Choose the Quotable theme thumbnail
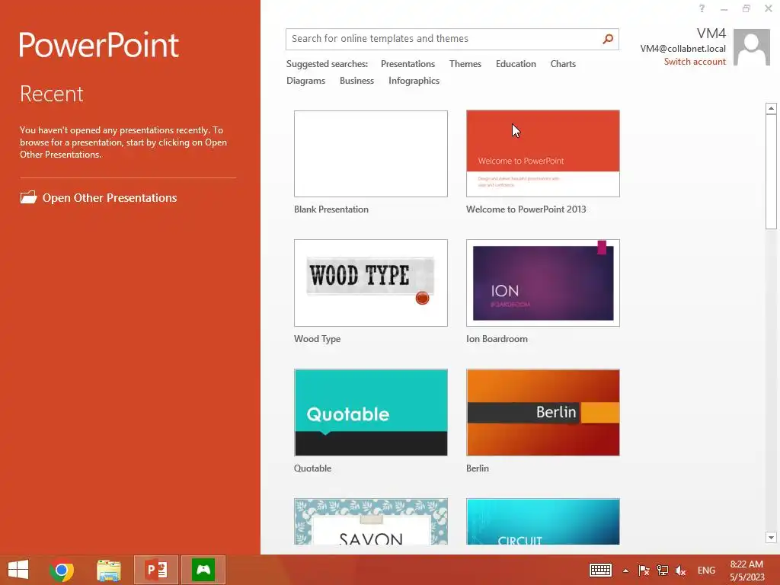The image size is (780, 585). click(x=371, y=412)
